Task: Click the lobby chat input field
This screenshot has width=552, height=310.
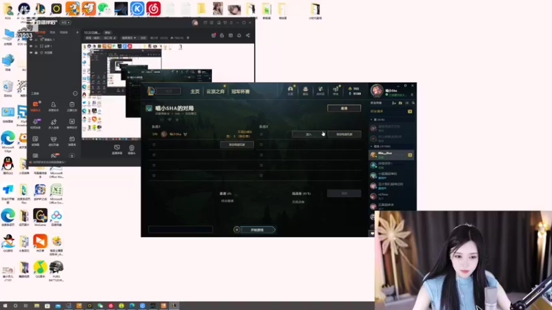Action: click(x=181, y=229)
